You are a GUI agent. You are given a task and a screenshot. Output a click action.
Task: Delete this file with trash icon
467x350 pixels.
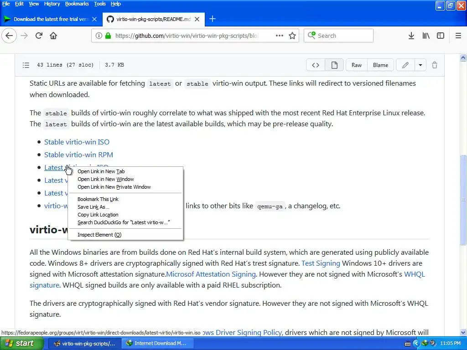pos(435,65)
